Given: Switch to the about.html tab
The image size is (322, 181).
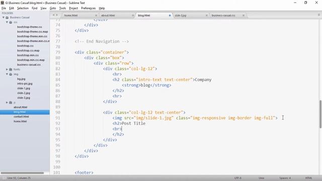Looking at the screenshot, I should pos(108,16).
